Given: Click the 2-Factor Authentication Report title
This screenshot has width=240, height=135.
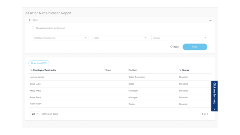Looking at the screenshot, I should 48,13.
